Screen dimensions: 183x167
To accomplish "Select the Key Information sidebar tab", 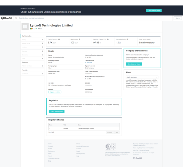I will pyautogui.click(x=32, y=36).
